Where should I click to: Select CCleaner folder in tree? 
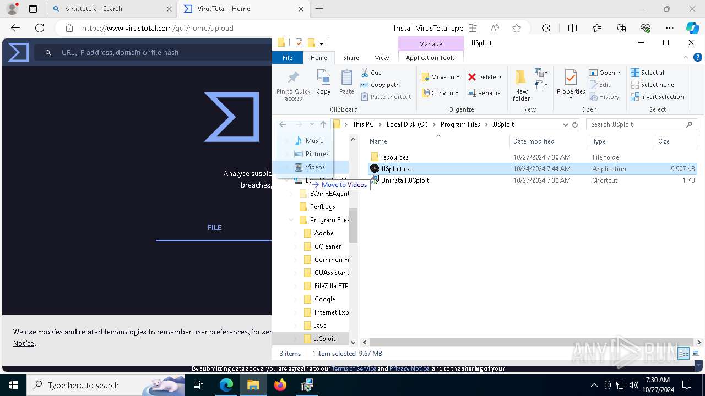coord(327,246)
